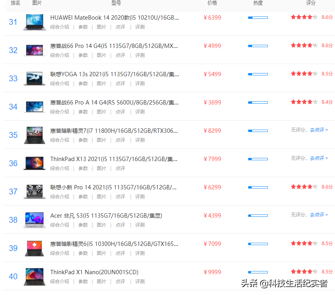Viewport: 335px width, 295px height.
Task: Open 图片 for 惠普暗影精灵6
Action: point(101,253)
